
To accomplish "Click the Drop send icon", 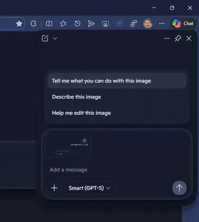I will click(91, 23).
